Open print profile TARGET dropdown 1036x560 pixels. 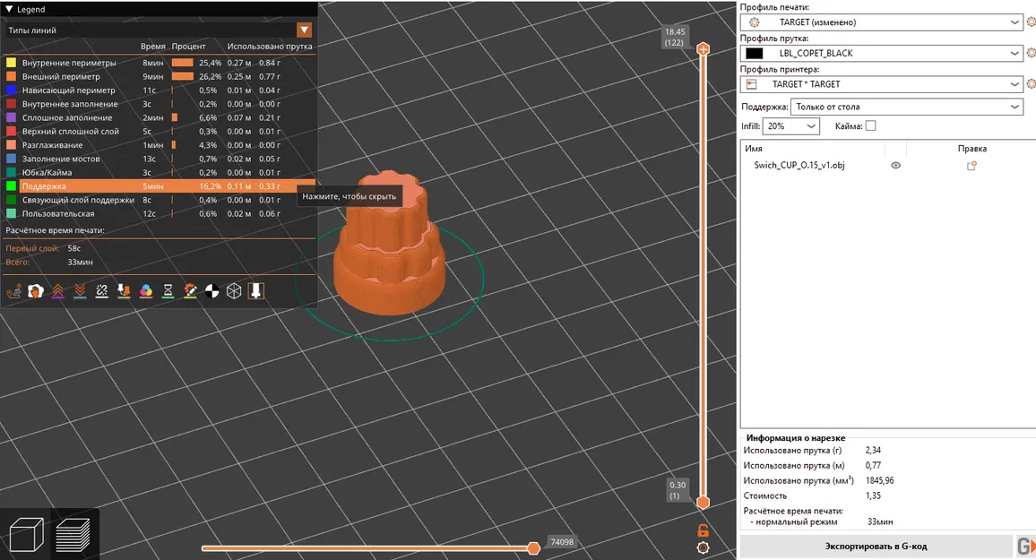tap(881, 22)
